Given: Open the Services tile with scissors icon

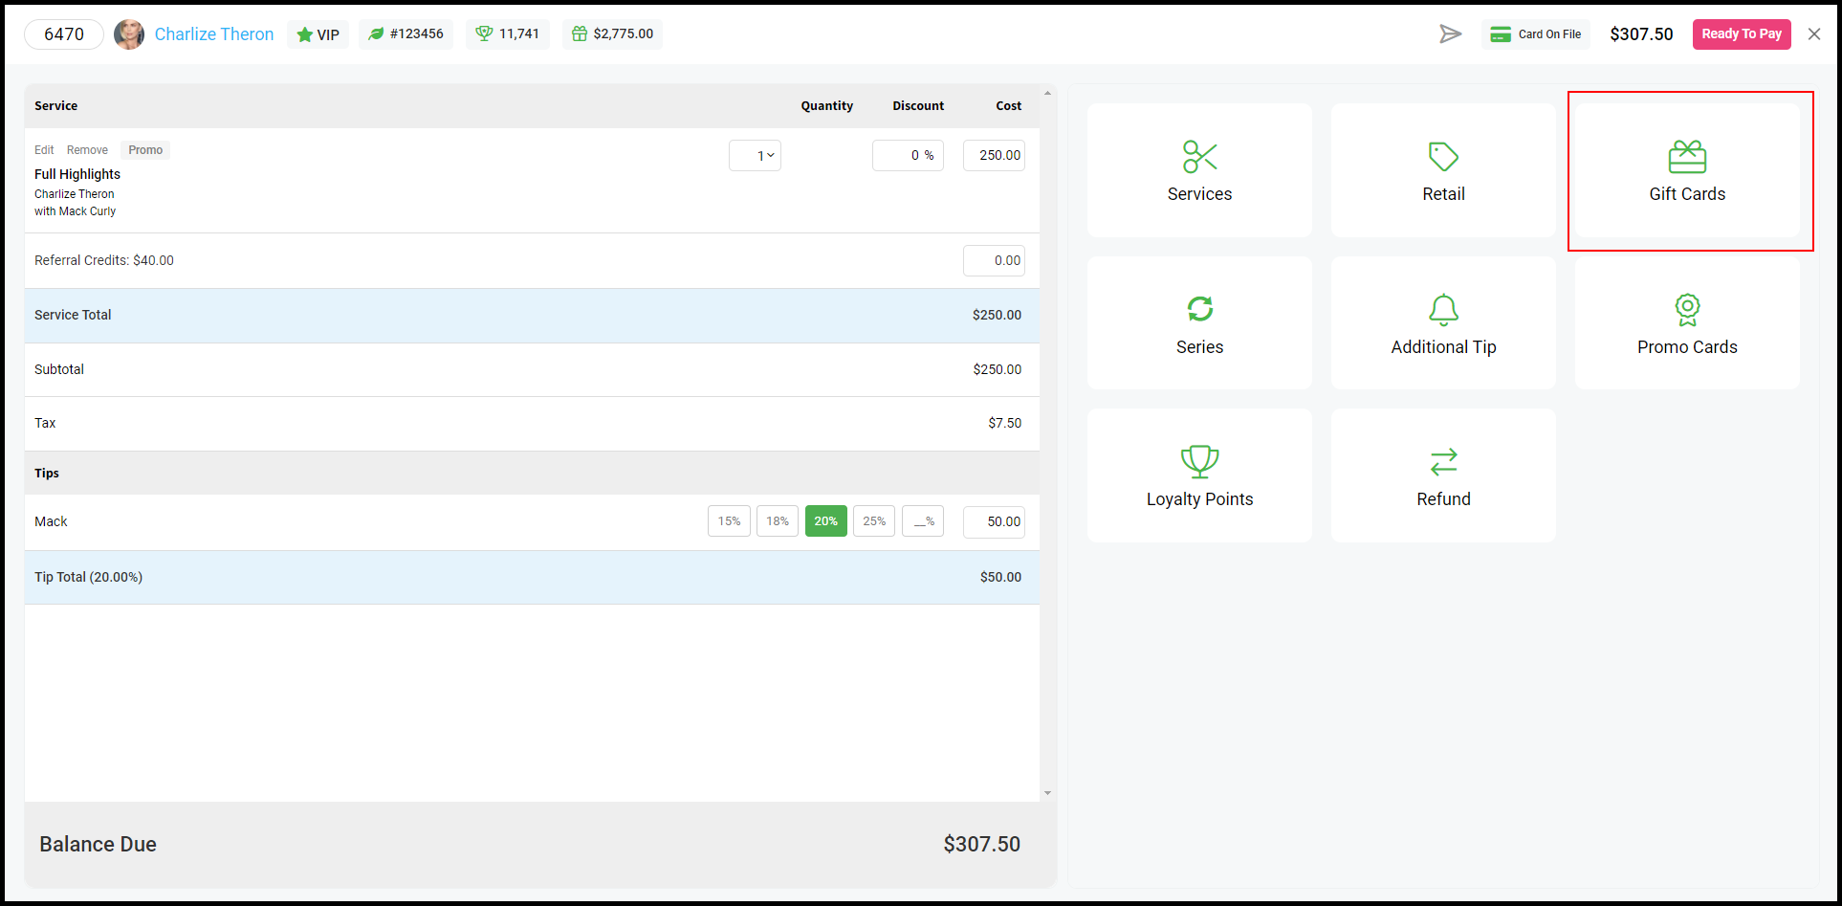Looking at the screenshot, I should 1199,170.
